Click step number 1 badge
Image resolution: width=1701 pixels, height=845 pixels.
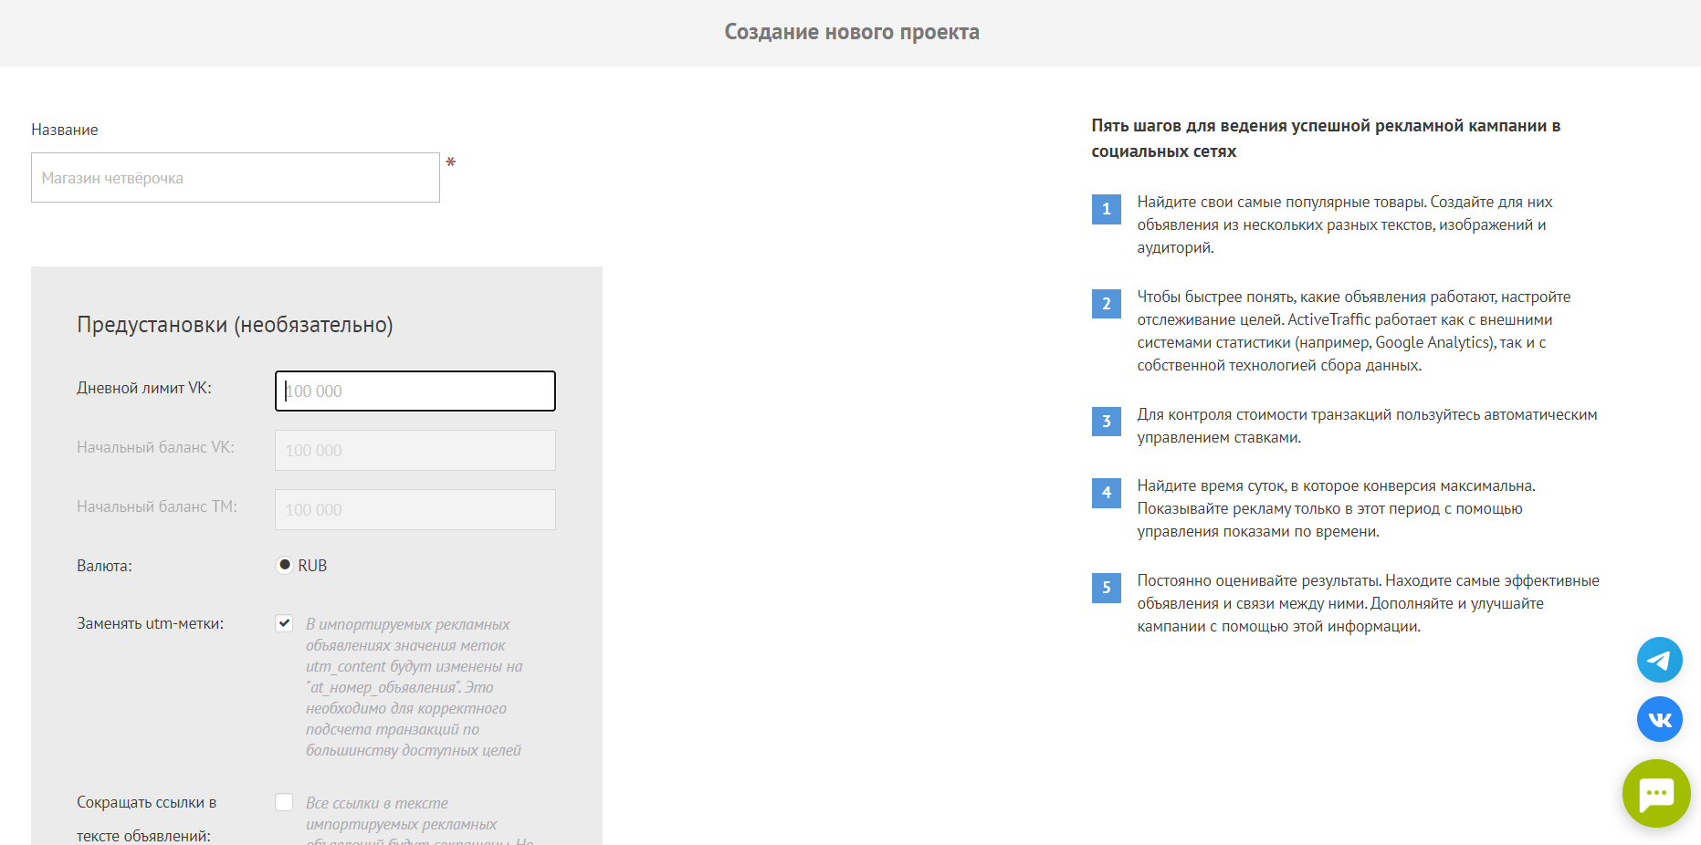click(1106, 209)
